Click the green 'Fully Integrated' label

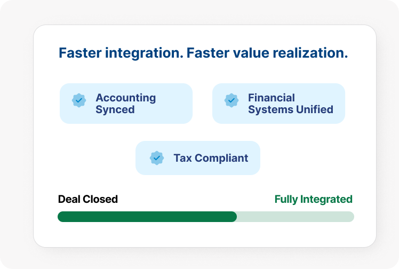tap(313, 199)
